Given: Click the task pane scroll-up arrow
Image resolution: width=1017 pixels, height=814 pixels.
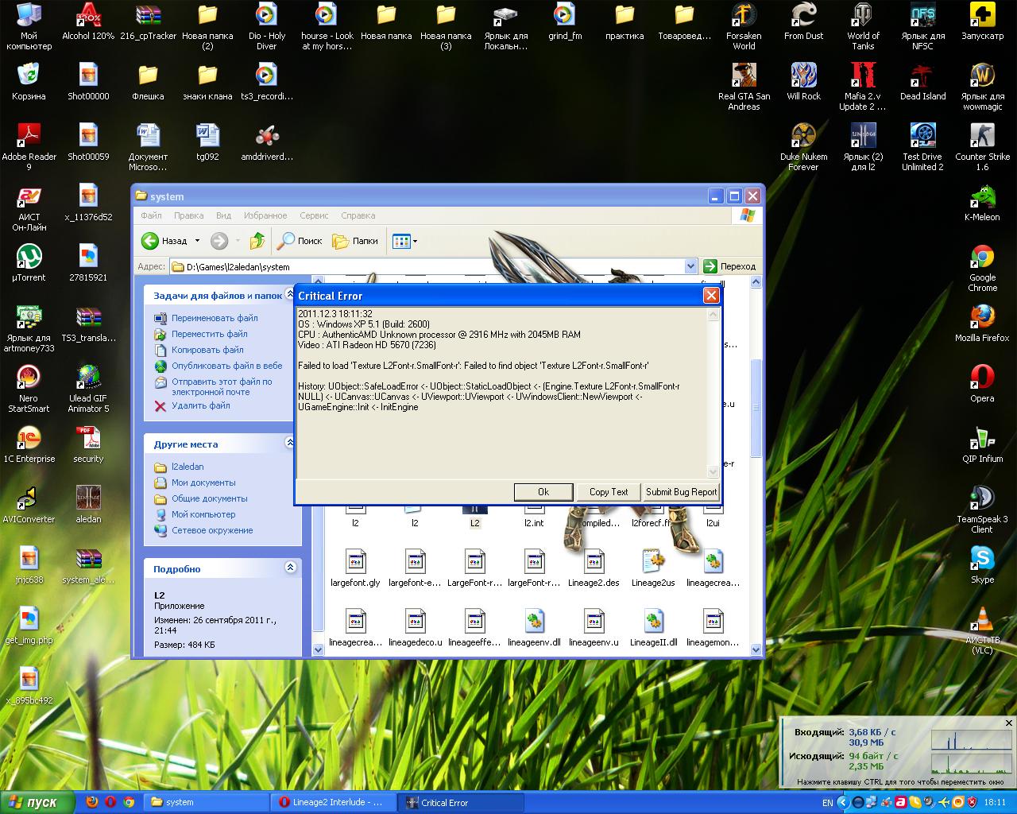Looking at the screenshot, I should pos(319,282).
